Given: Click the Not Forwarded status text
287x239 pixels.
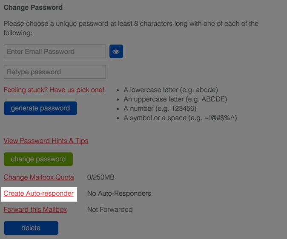Looking at the screenshot, I should (110, 209).
